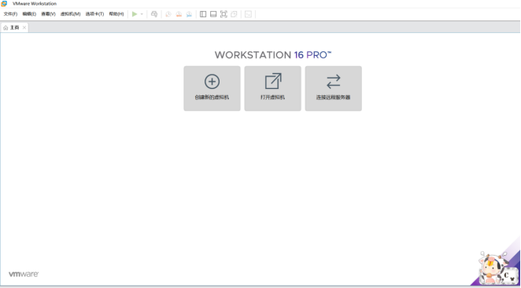Open the 选项卡(T) menu

(x=94, y=14)
